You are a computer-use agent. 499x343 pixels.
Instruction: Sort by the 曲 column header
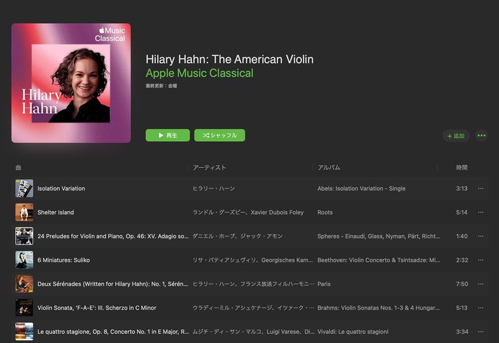click(x=19, y=168)
